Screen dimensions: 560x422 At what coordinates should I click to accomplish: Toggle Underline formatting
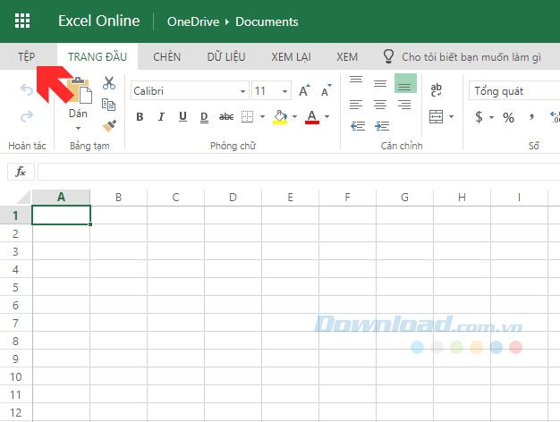[182, 117]
